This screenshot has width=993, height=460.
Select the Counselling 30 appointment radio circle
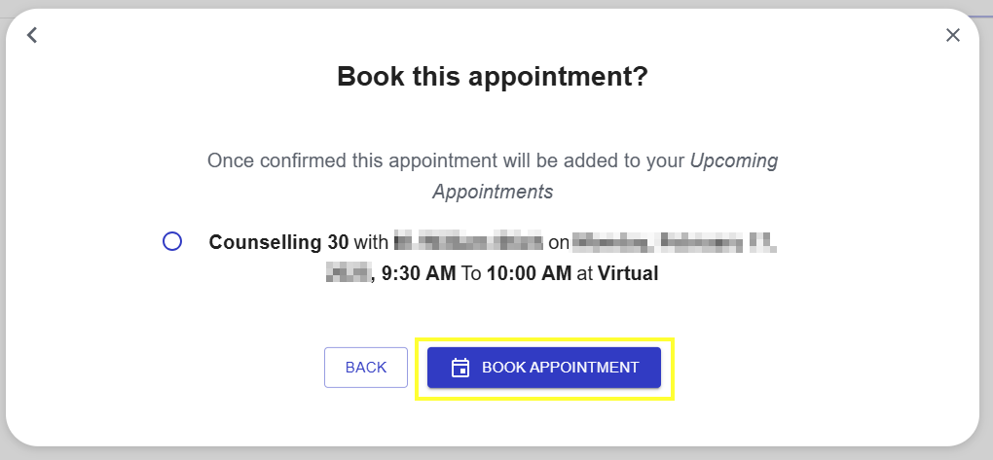tap(172, 242)
